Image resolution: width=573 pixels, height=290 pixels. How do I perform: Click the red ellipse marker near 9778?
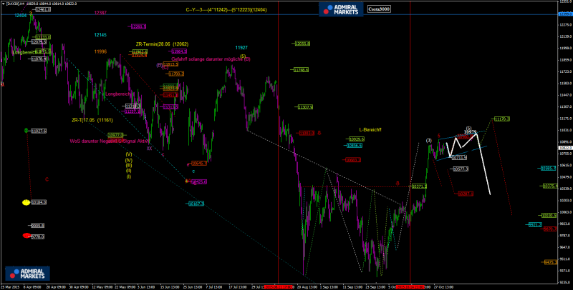pyautogui.click(x=27, y=235)
